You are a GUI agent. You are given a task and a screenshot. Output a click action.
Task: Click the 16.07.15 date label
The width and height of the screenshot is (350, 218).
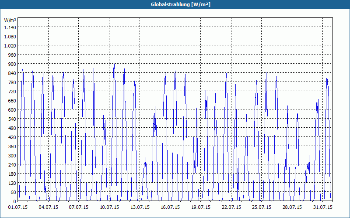click(x=170, y=208)
